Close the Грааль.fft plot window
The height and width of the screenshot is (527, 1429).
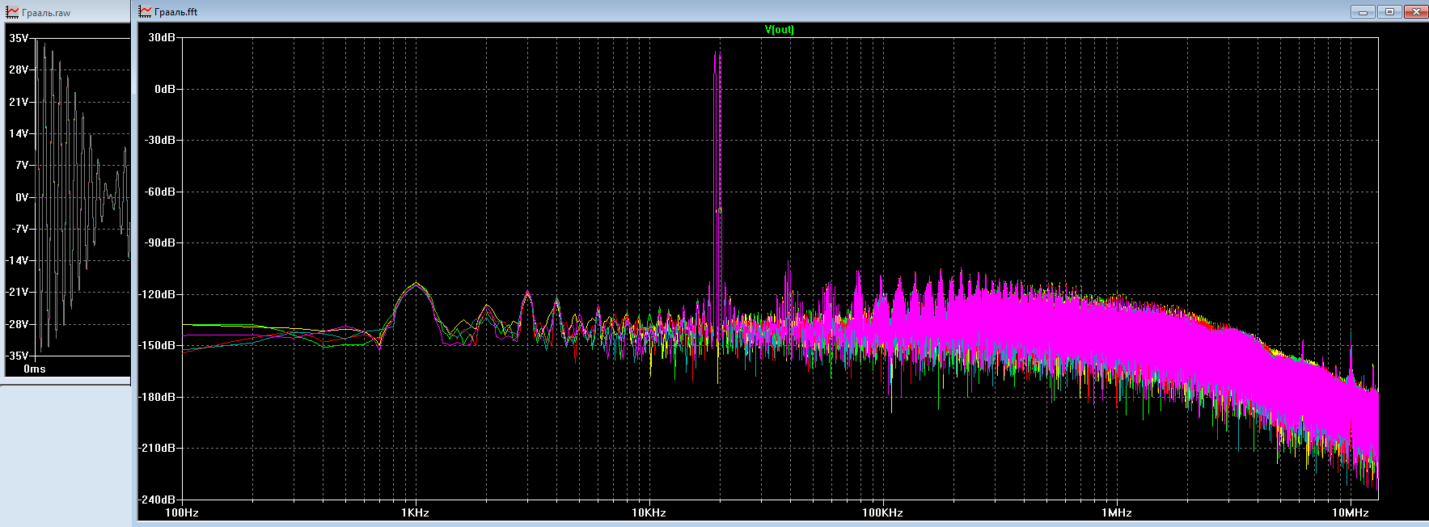[x=1416, y=11]
